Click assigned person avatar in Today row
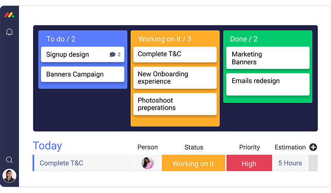331x193 pixels. tap(148, 163)
